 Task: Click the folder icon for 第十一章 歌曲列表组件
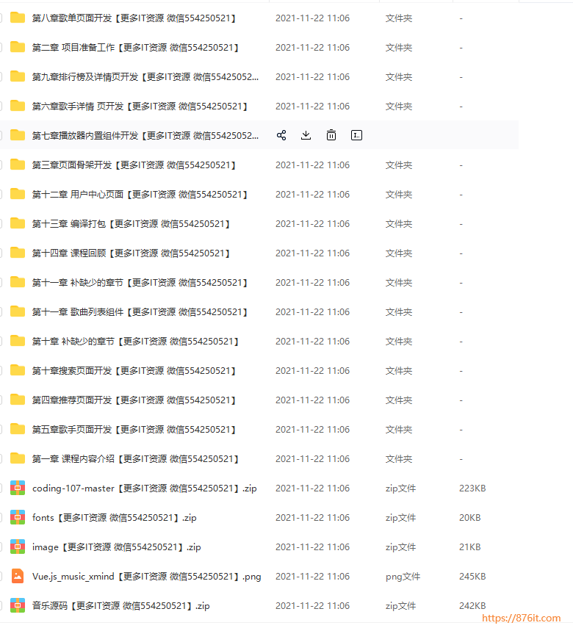(18, 311)
